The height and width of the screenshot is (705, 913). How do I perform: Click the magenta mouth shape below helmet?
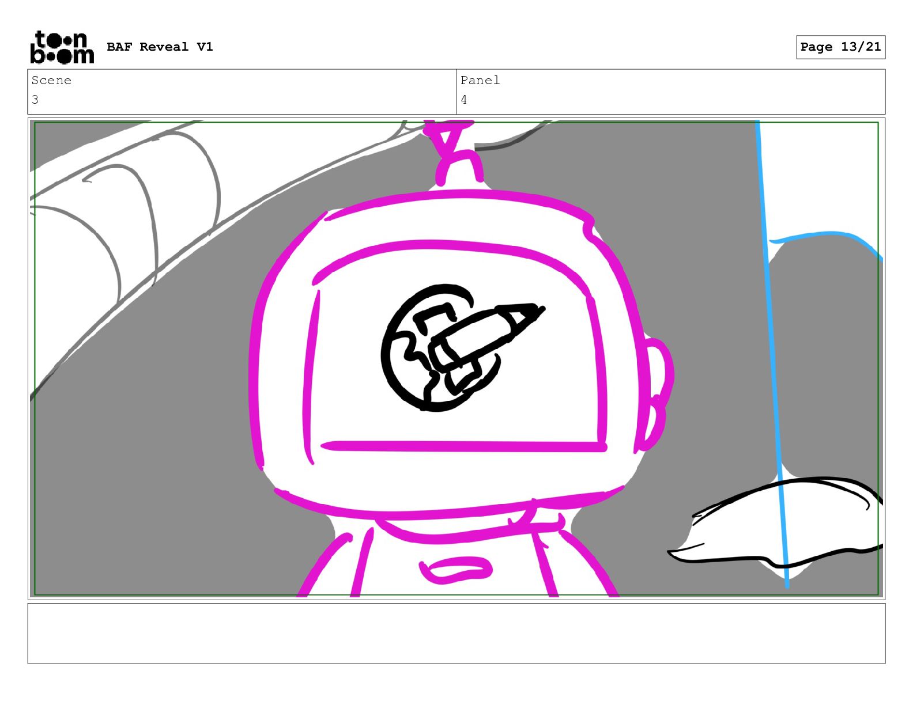coord(456,570)
